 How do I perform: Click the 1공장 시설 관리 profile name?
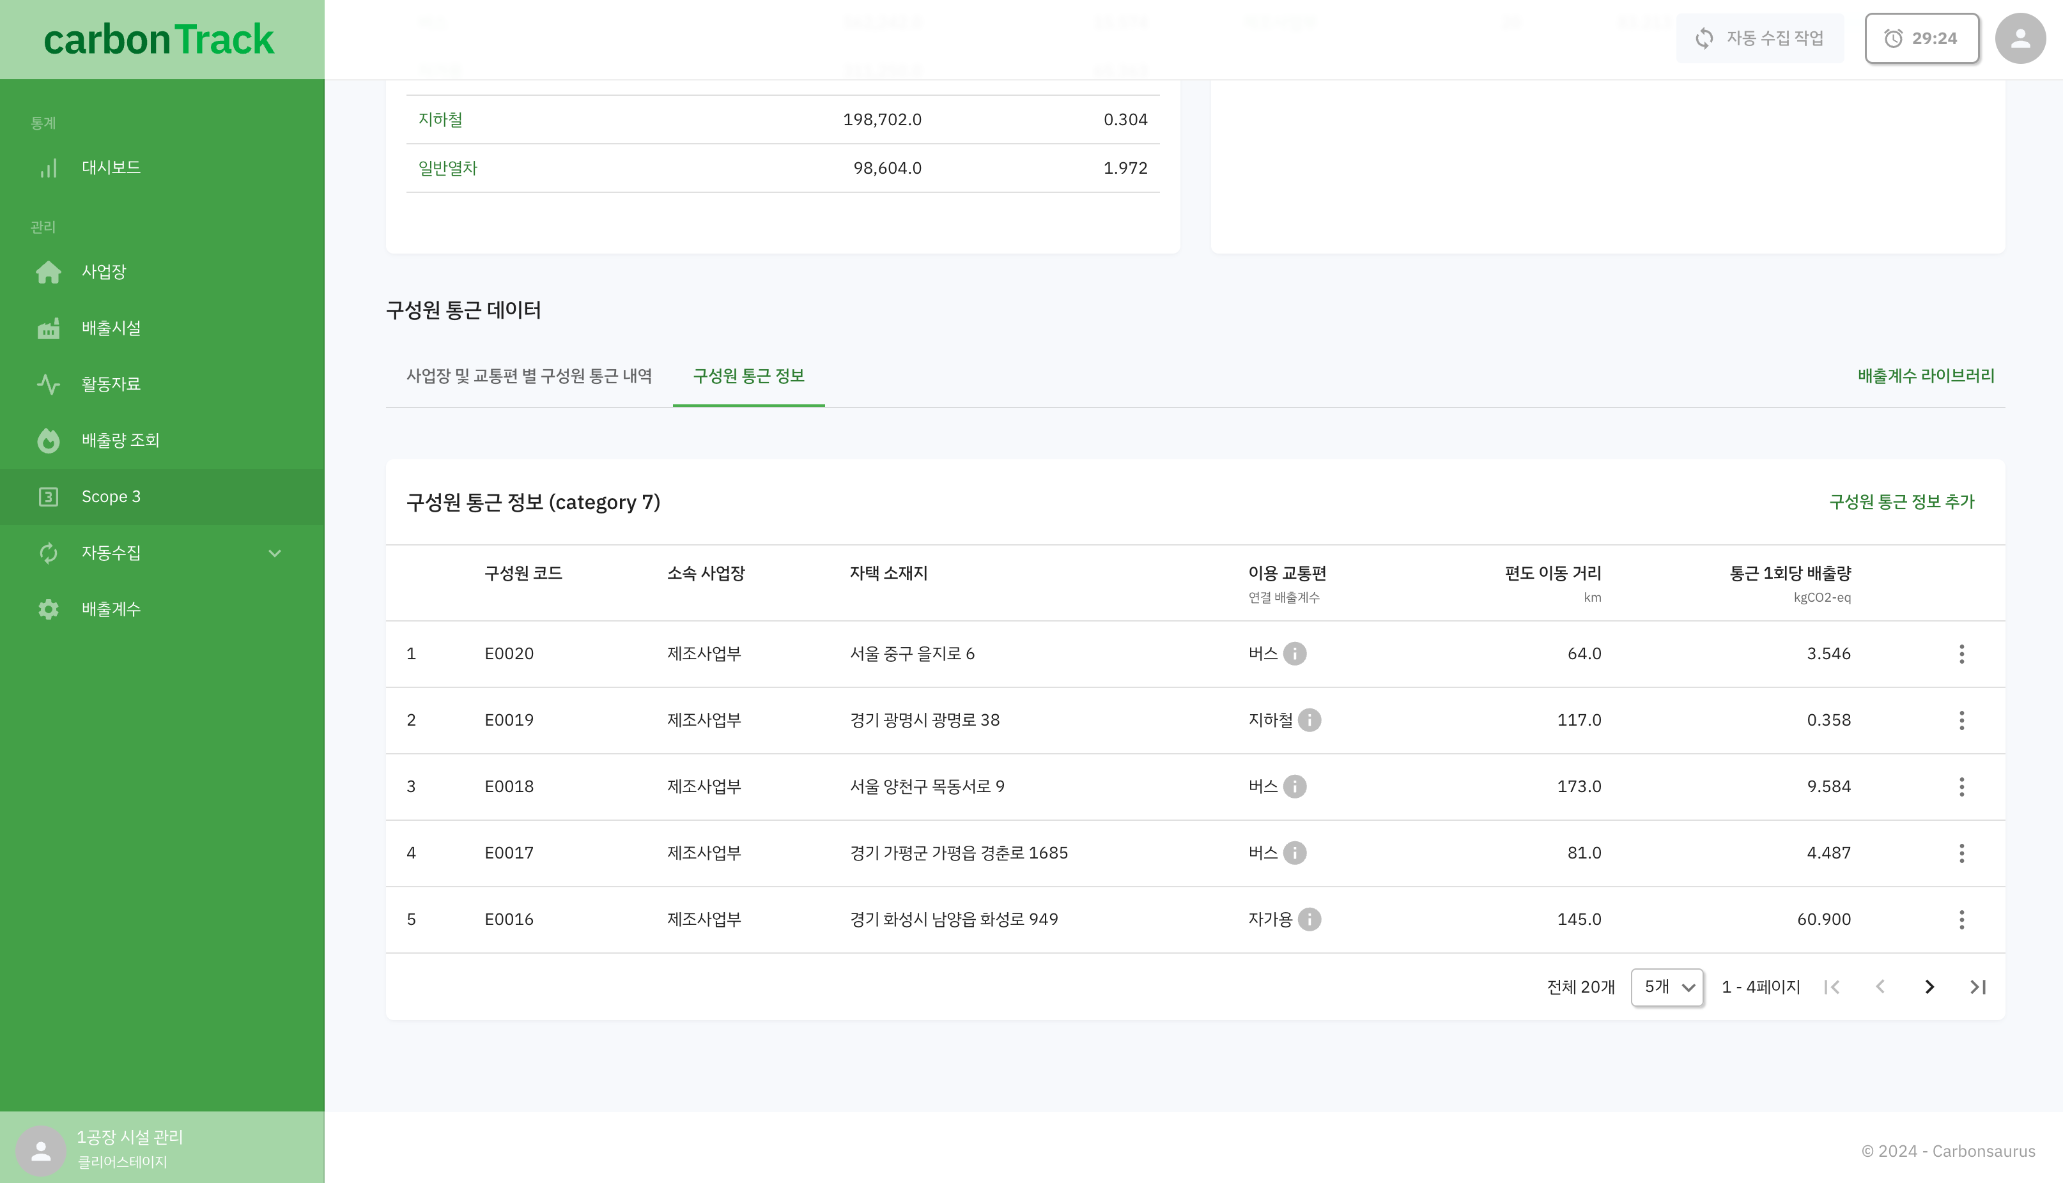click(x=130, y=1138)
